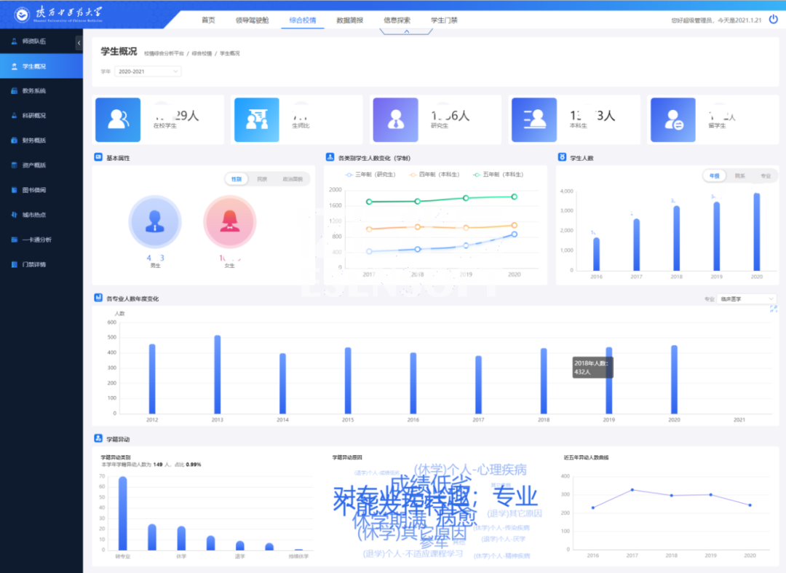Open 教务系统 in the sidebar
The width and height of the screenshot is (786, 573).
[34, 91]
